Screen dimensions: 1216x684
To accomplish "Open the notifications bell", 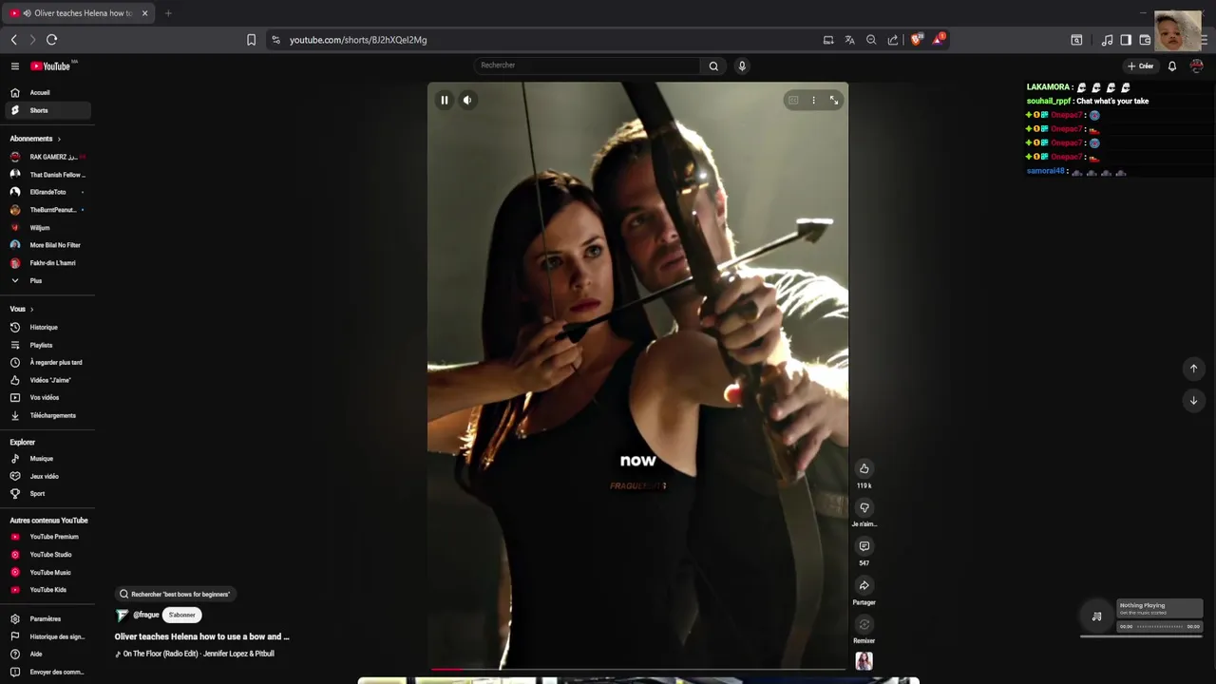I will [1172, 66].
